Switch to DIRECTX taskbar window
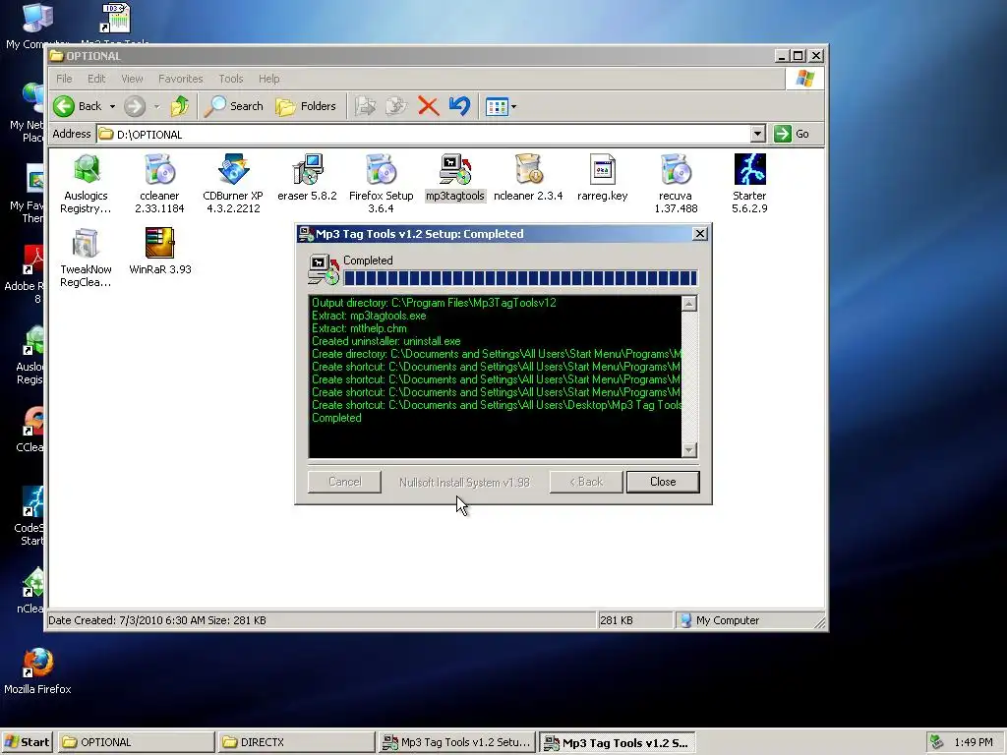 (296, 742)
